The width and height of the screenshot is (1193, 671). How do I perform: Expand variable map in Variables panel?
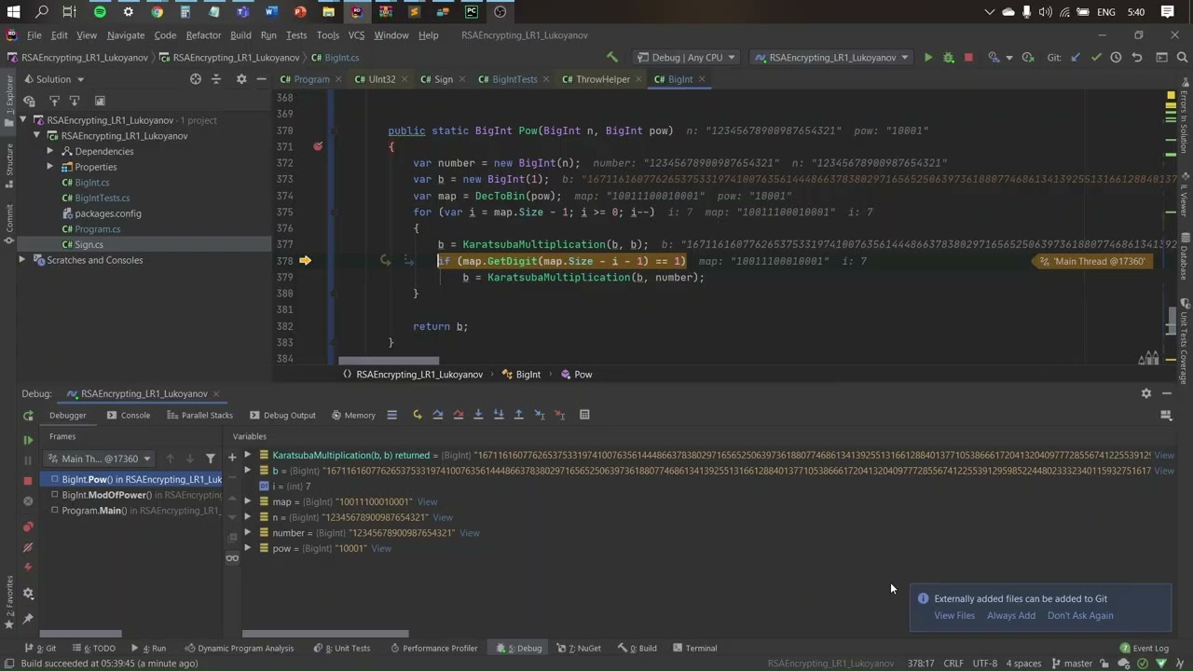pos(248,501)
